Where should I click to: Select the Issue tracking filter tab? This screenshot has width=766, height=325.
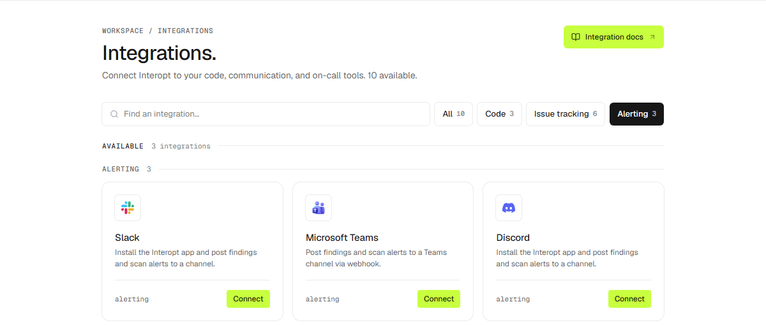(x=566, y=114)
